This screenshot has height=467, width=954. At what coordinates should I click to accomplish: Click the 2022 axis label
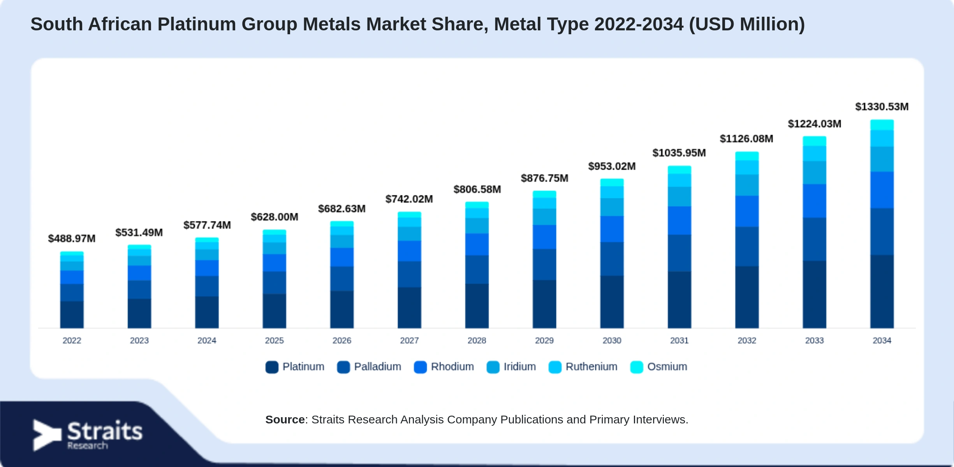[x=72, y=341]
